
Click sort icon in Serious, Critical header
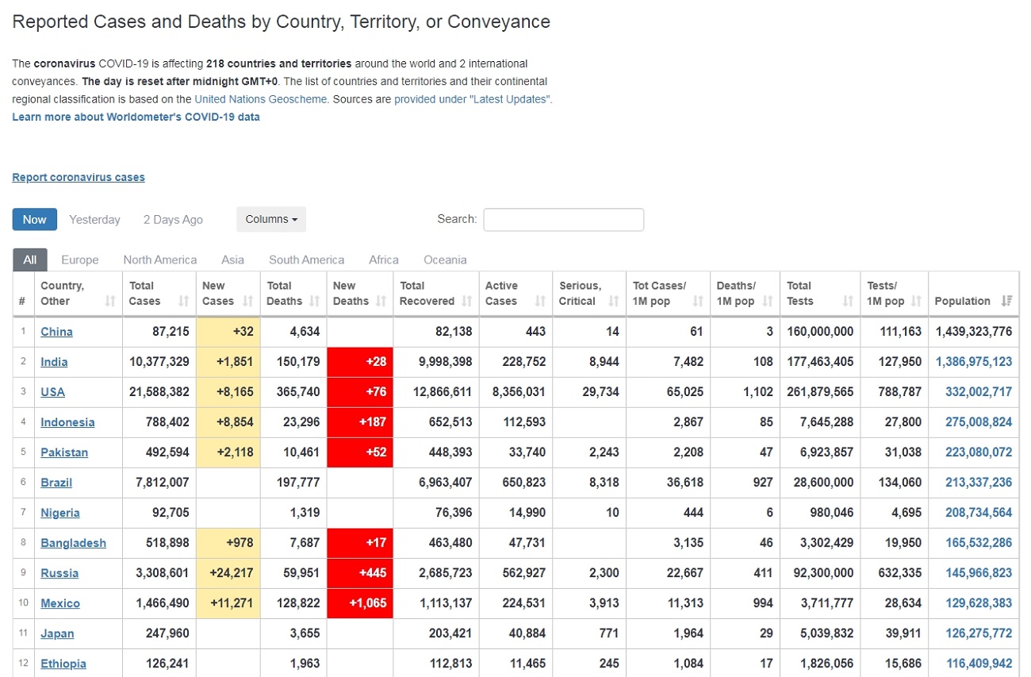tap(613, 302)
